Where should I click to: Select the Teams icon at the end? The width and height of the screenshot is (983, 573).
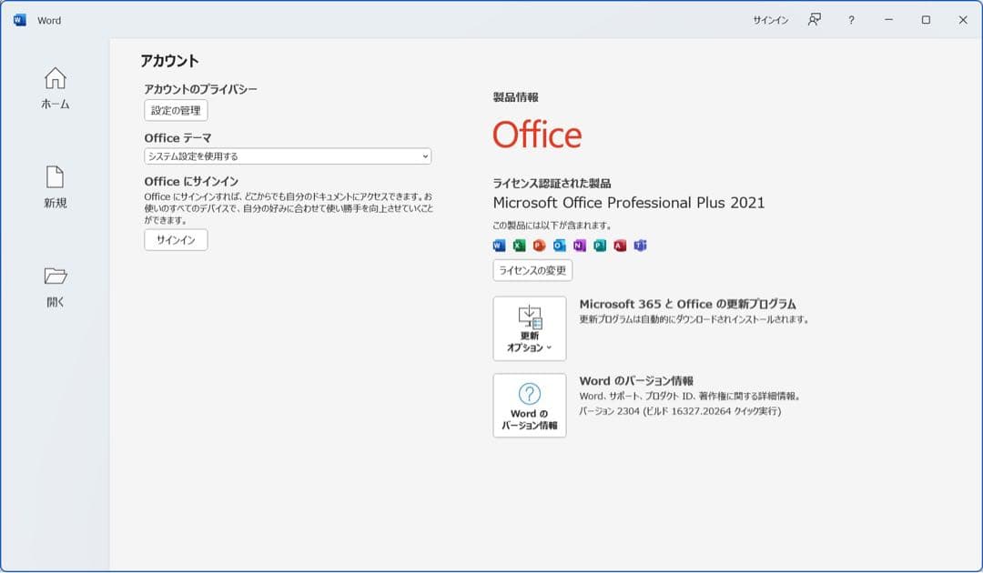[642, 245]
